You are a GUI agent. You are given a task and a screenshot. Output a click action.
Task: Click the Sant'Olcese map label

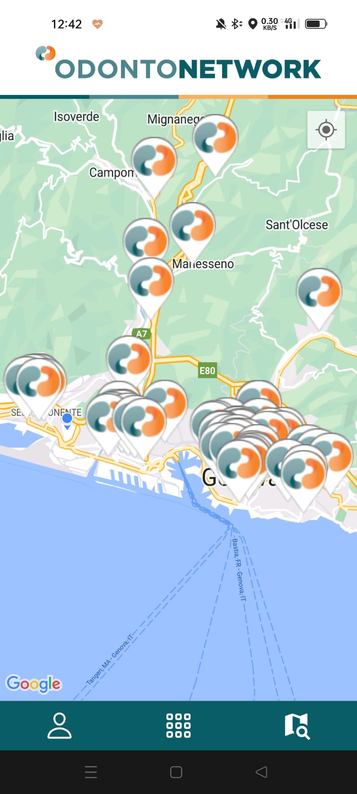297,224
